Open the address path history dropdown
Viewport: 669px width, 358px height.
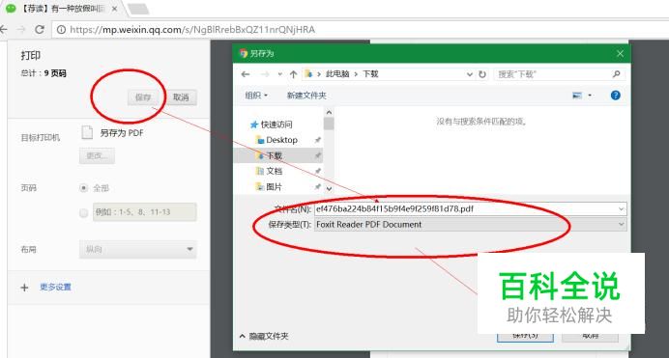click(469, 74)
